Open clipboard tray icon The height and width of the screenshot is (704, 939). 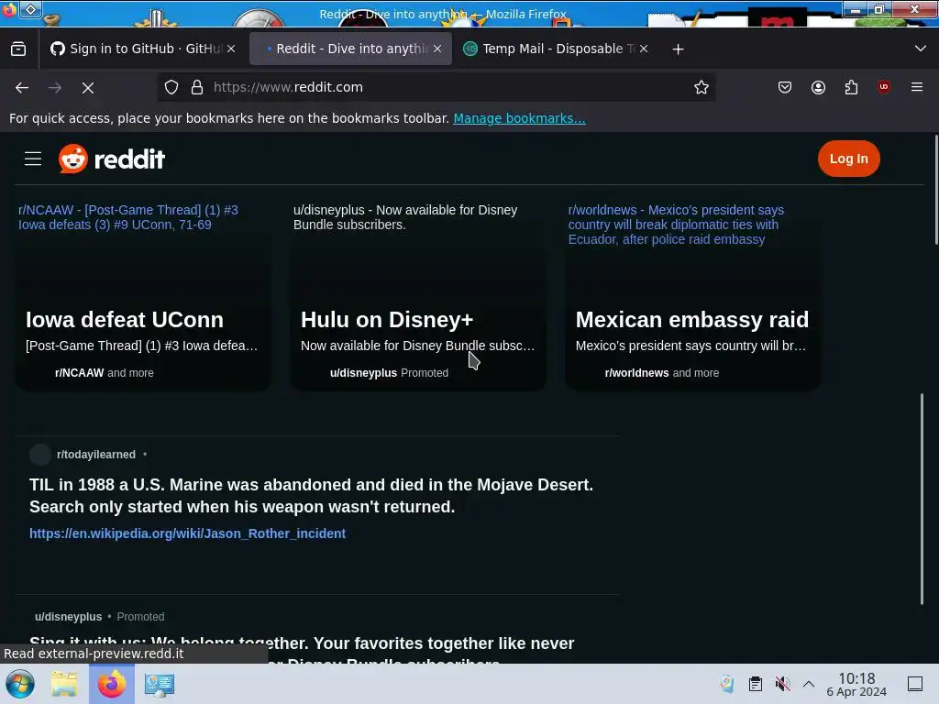tap(756, 684)
